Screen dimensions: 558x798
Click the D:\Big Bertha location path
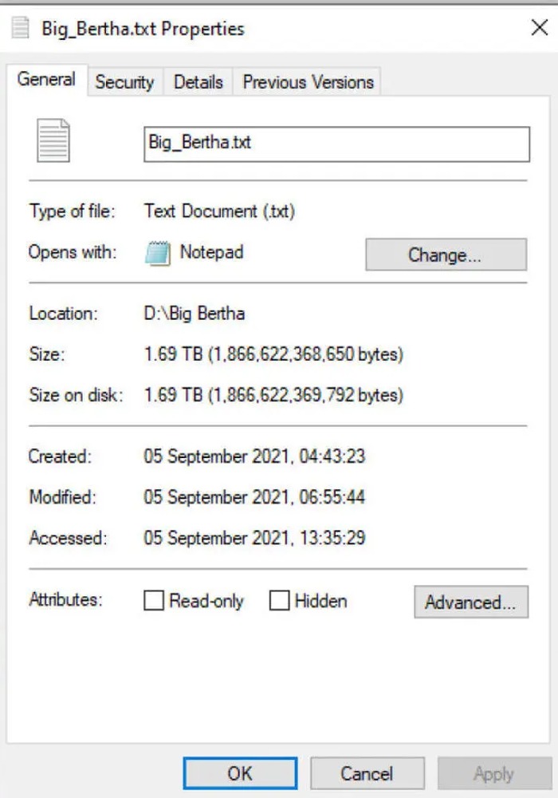pyautogui.click(x=195, y=313)
